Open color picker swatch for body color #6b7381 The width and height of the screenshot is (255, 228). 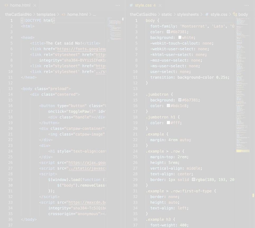168,32
